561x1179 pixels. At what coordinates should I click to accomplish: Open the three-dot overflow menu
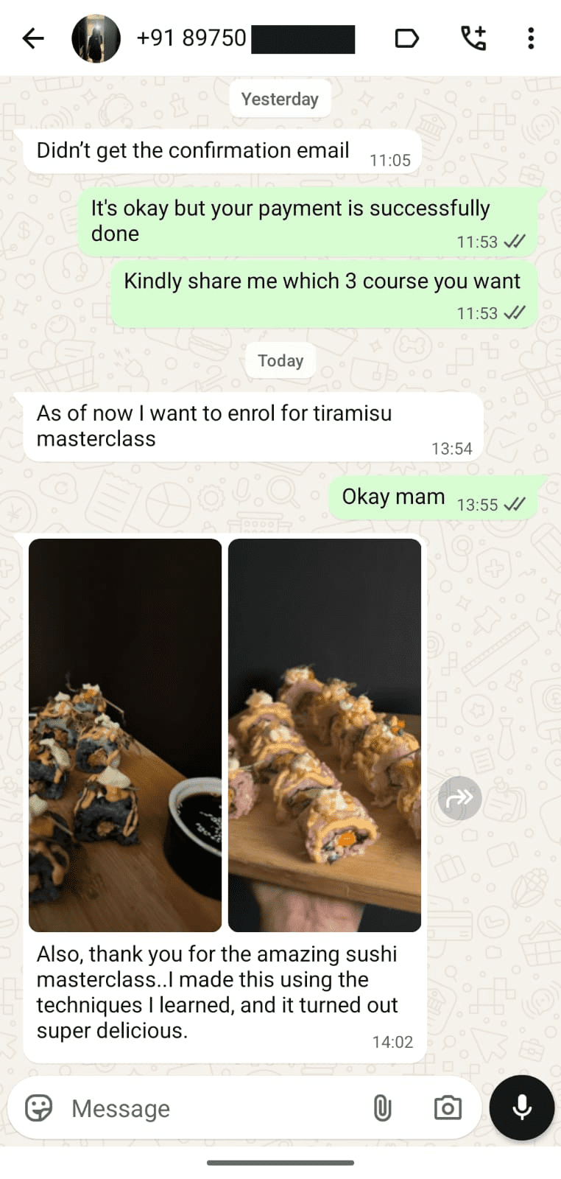click(531, 38)
